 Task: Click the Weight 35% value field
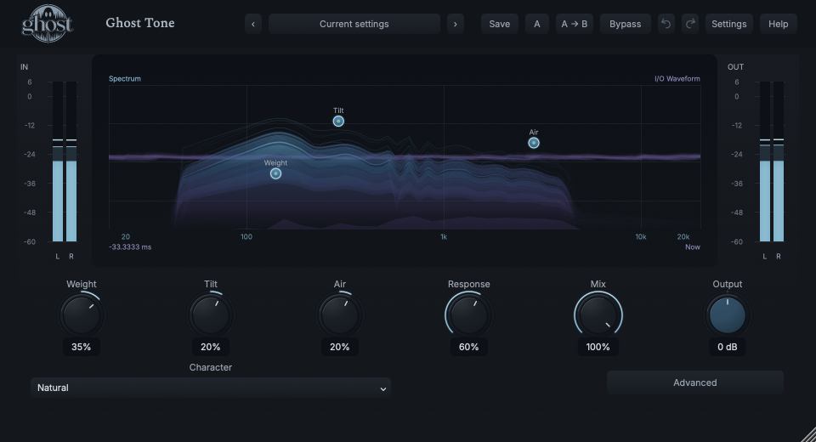point(82,347)
